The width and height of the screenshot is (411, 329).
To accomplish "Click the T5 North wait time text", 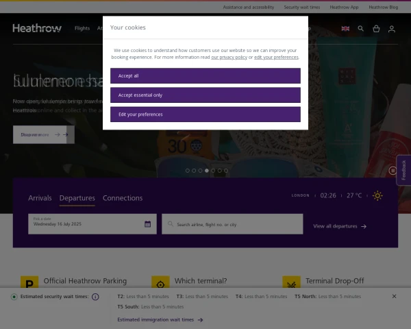I will pos(327,297).
